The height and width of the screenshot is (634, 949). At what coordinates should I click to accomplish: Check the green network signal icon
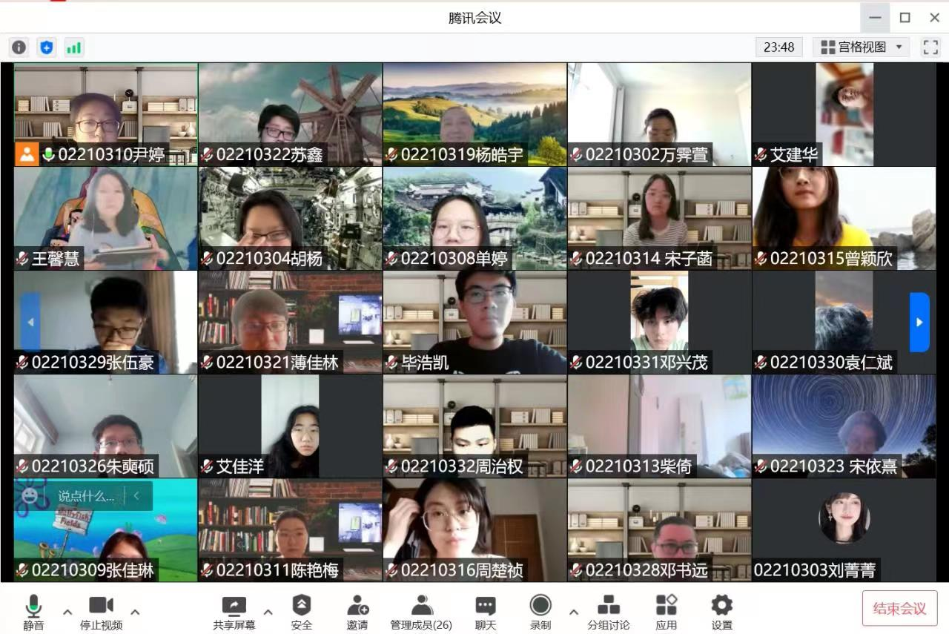pos(74,47)
